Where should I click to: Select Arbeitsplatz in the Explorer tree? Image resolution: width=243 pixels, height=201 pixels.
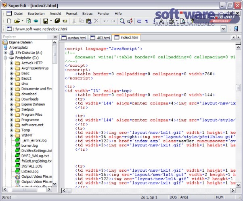[18, 47]
